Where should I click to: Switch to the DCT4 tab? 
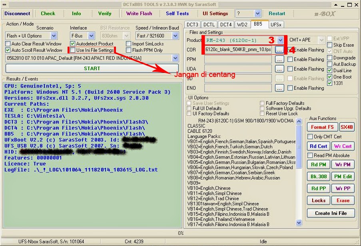[226, 25]
